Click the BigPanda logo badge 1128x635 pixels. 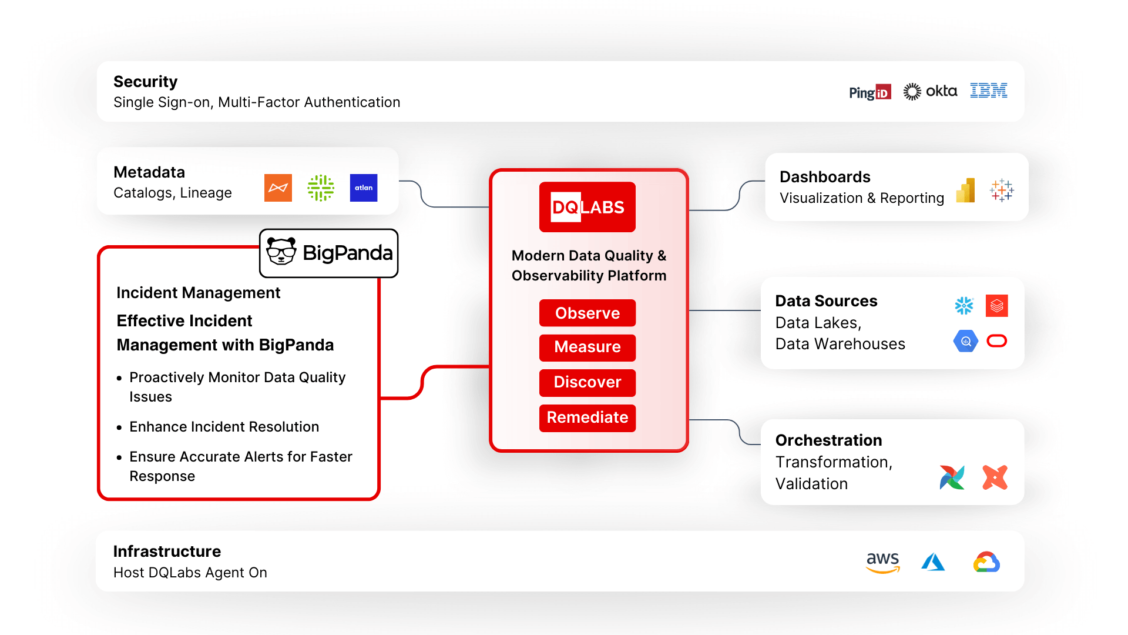pos(329,253)
